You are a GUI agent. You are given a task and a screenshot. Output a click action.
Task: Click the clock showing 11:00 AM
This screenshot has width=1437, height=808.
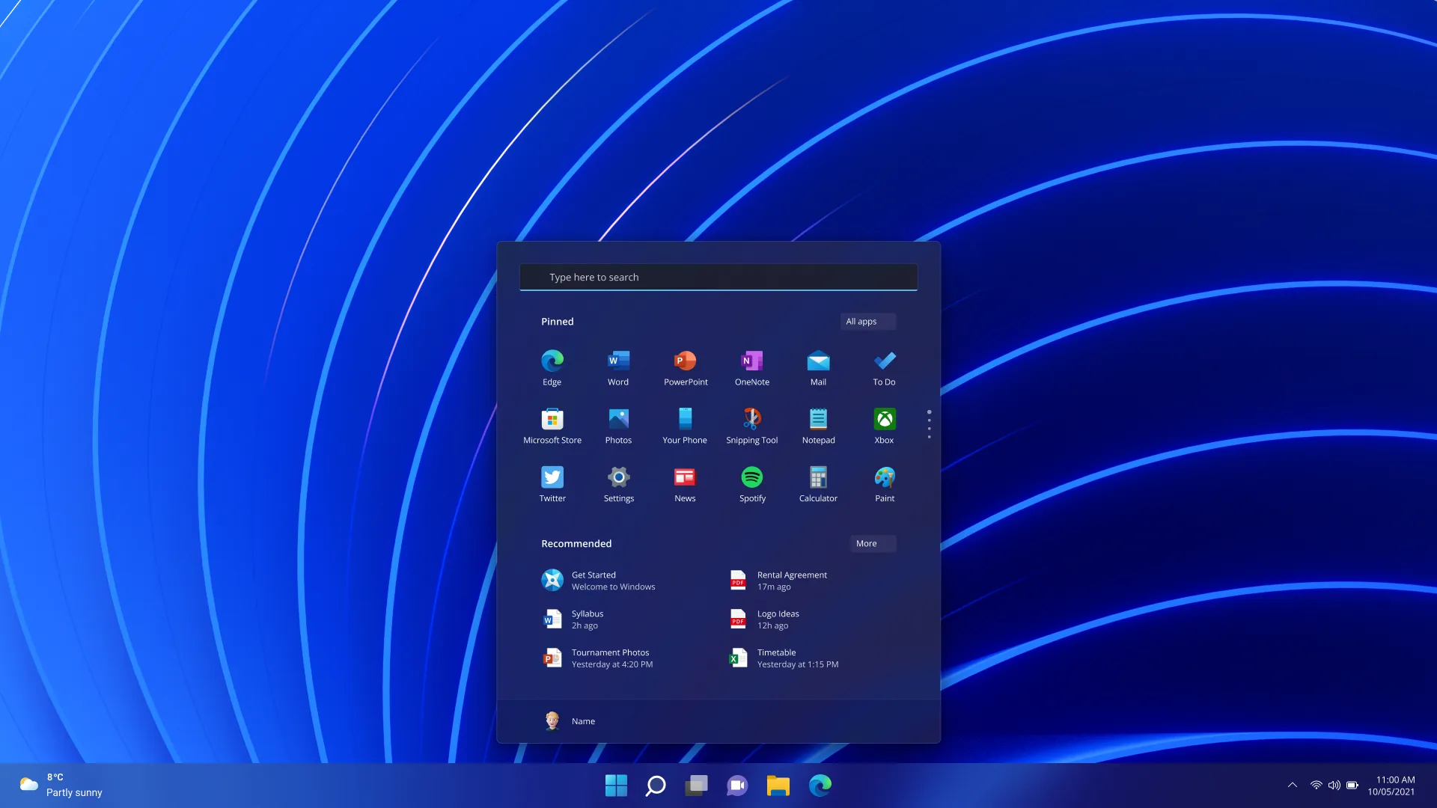pyautogui.click(x=1391, y=786)
